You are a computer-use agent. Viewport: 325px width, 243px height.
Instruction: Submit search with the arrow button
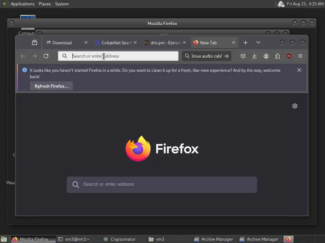226,56
